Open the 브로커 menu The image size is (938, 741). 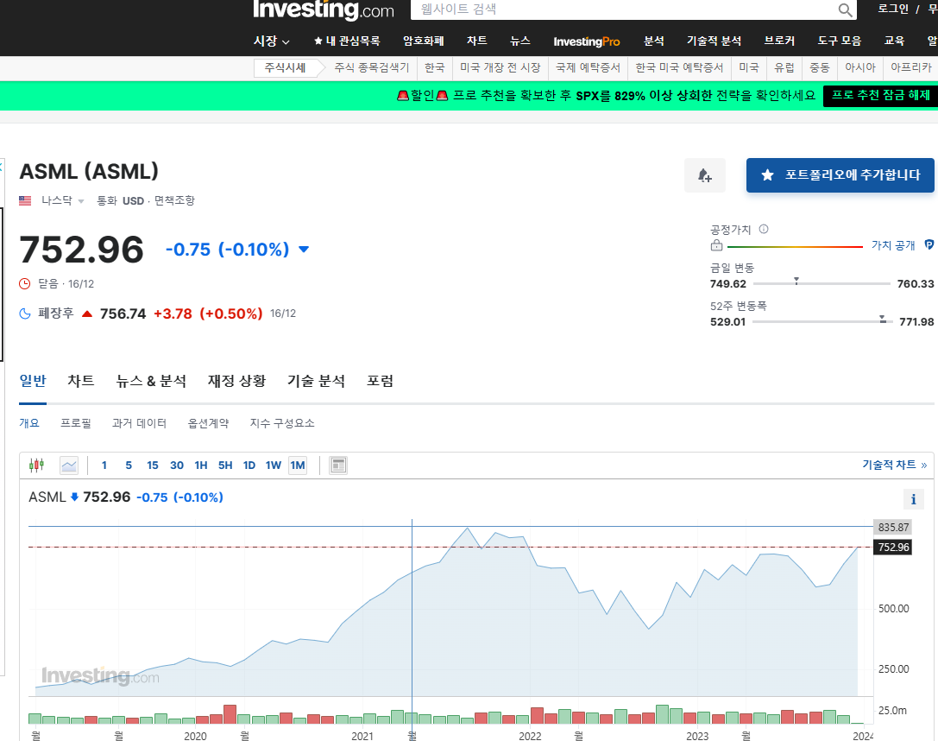pyautogui.click(x=779, y=41)
